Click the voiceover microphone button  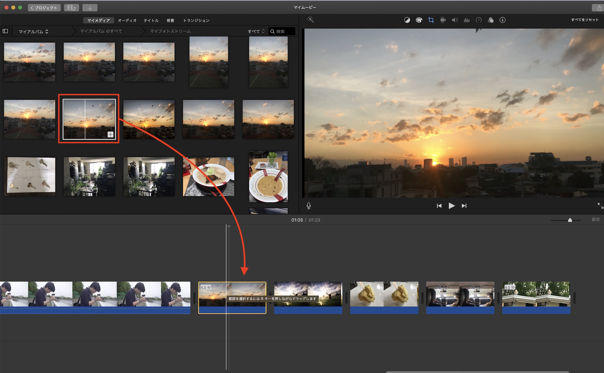pyautogui.click(x=309, y=206)
